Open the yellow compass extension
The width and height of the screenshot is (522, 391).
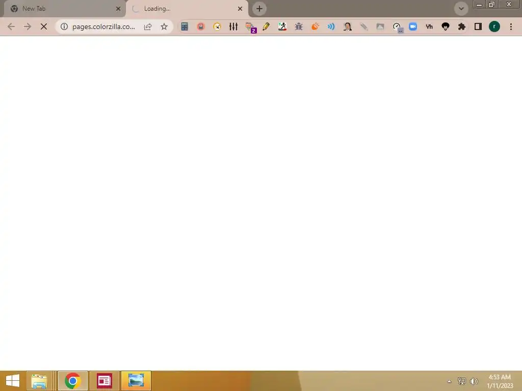tap(217, 26)
